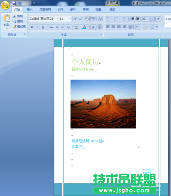Image resolution: width=171 pixels, height=196 pixels.
Task: Open the 插入 ribbon tab
Action: [29, 9]
